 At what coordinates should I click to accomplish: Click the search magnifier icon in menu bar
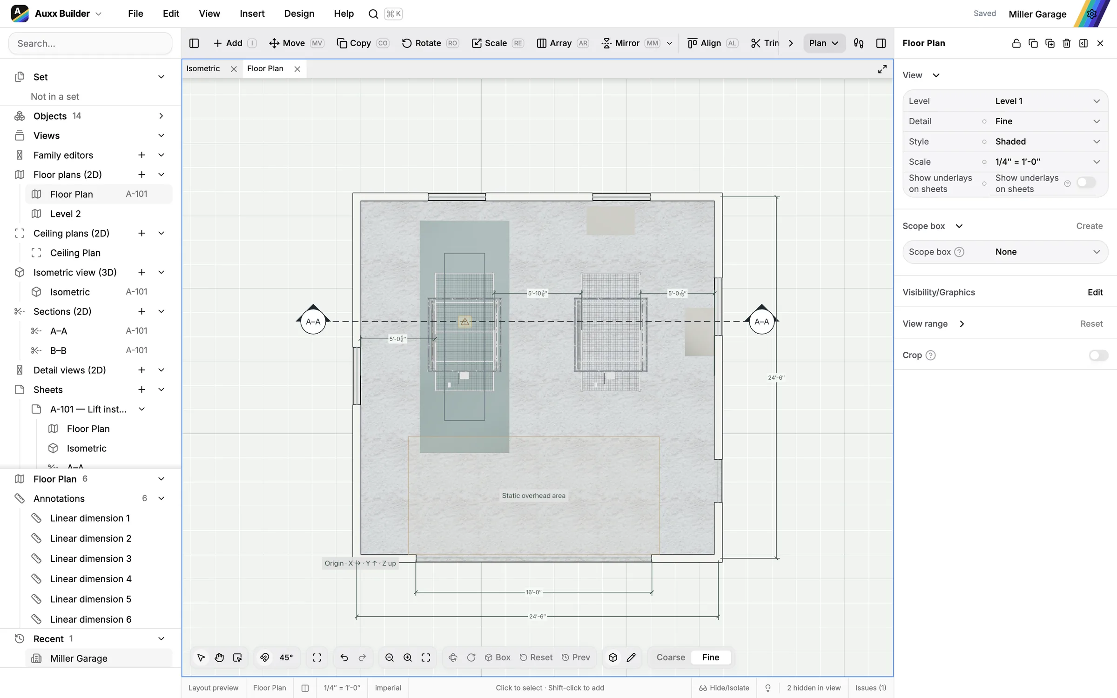373,14
